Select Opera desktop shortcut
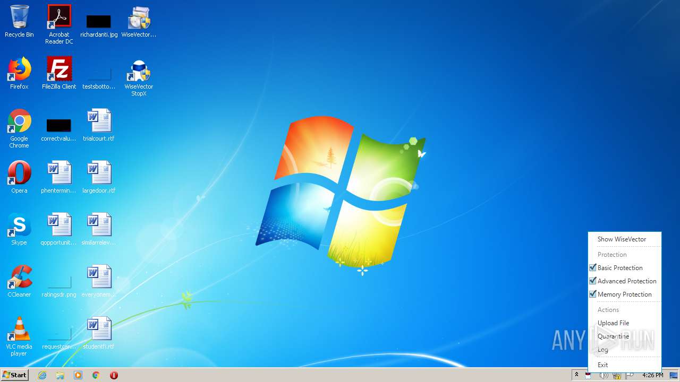This screenshot has width=680, height=382. pyautogui.click(x=19, y=177)
